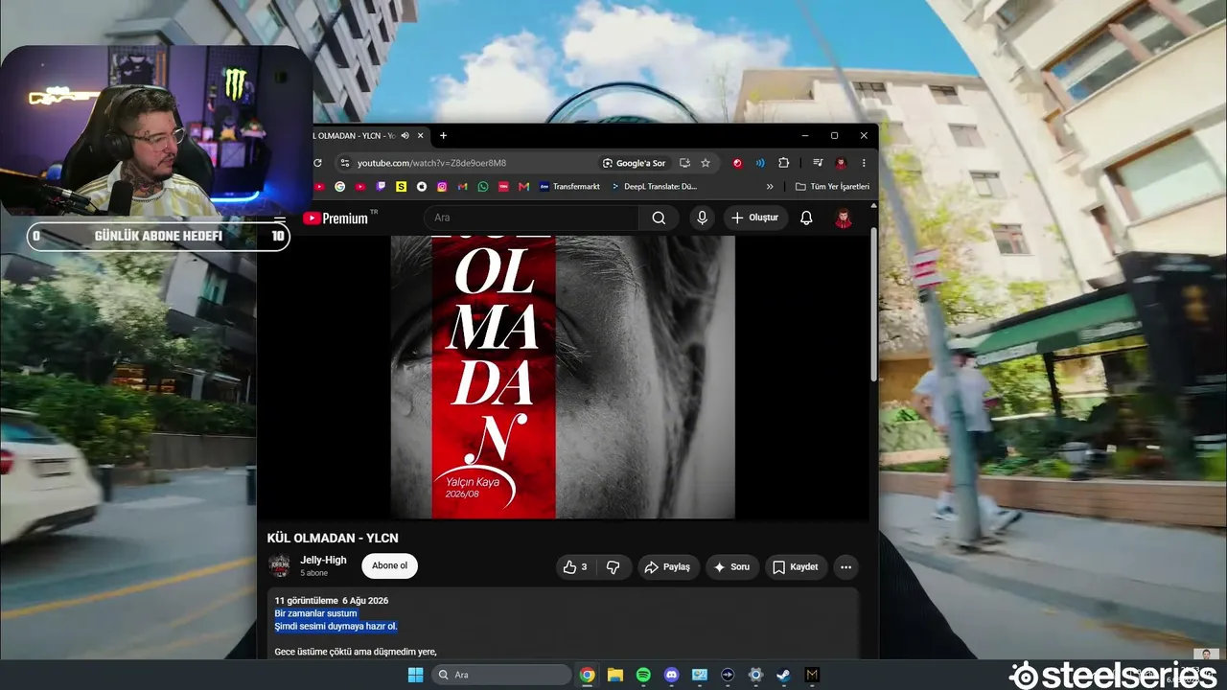Click the KÜL OLMADAN video player

(563, 377)
